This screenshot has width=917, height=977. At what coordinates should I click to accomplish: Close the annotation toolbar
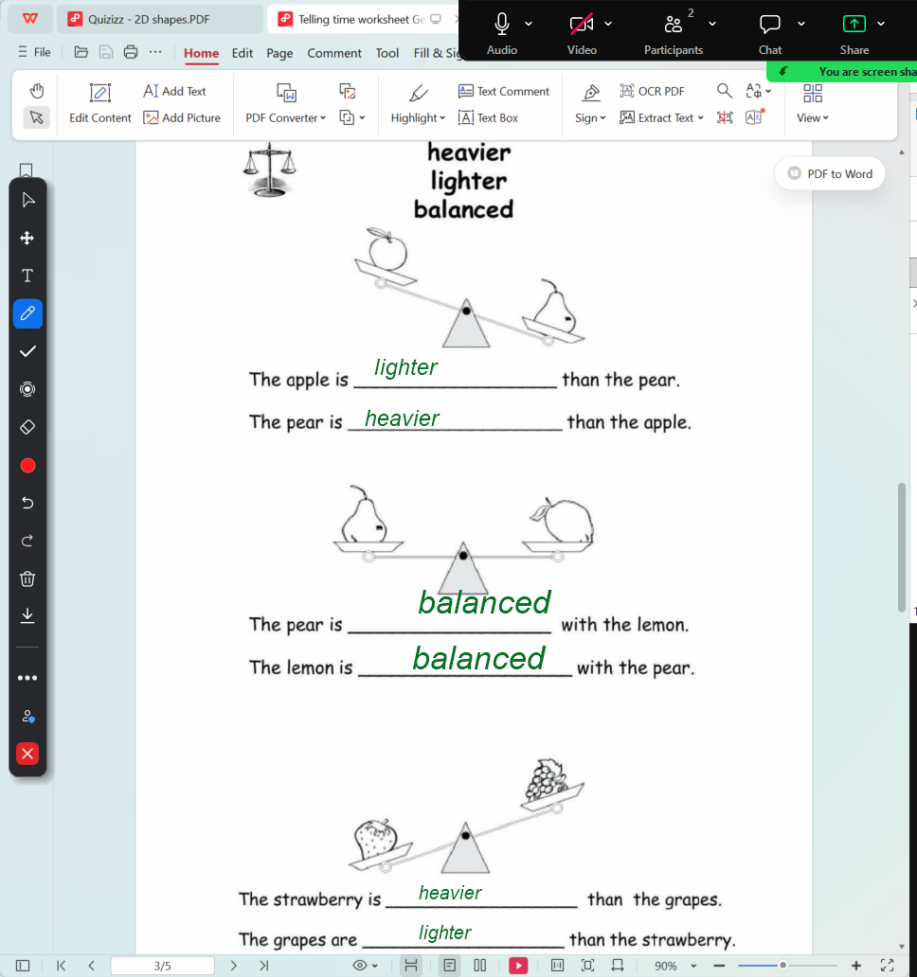[x=27, y=754]
